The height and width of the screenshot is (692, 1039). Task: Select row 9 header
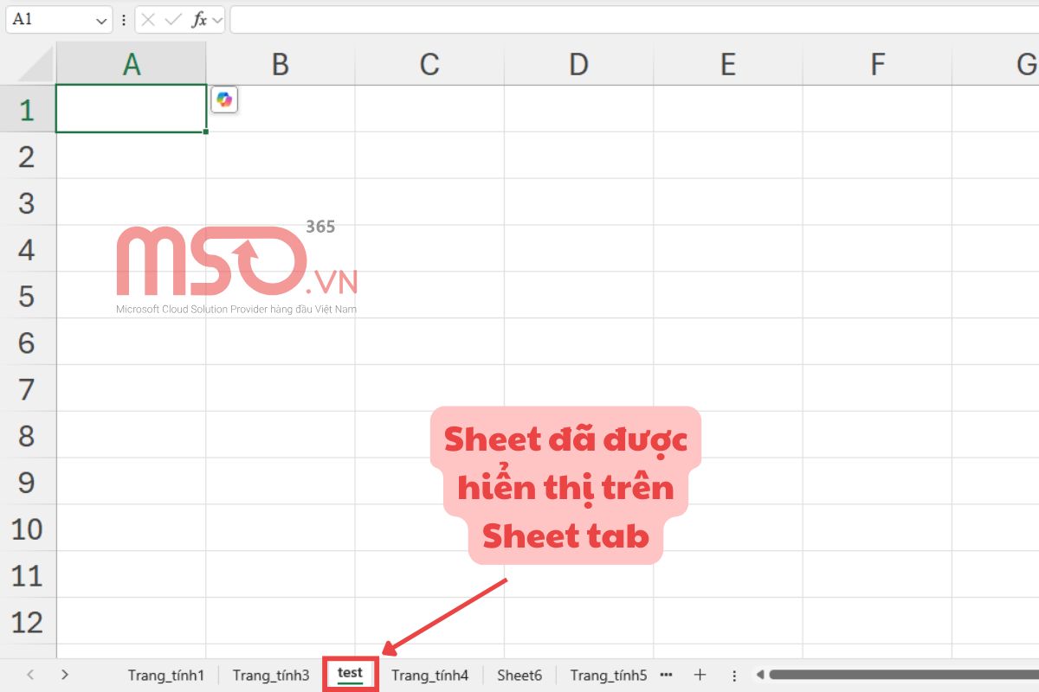[x=28, y=482]
